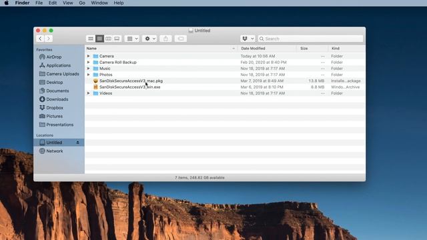Switch to gallery view
Screen dimensions: 427x240
[117, 39]
